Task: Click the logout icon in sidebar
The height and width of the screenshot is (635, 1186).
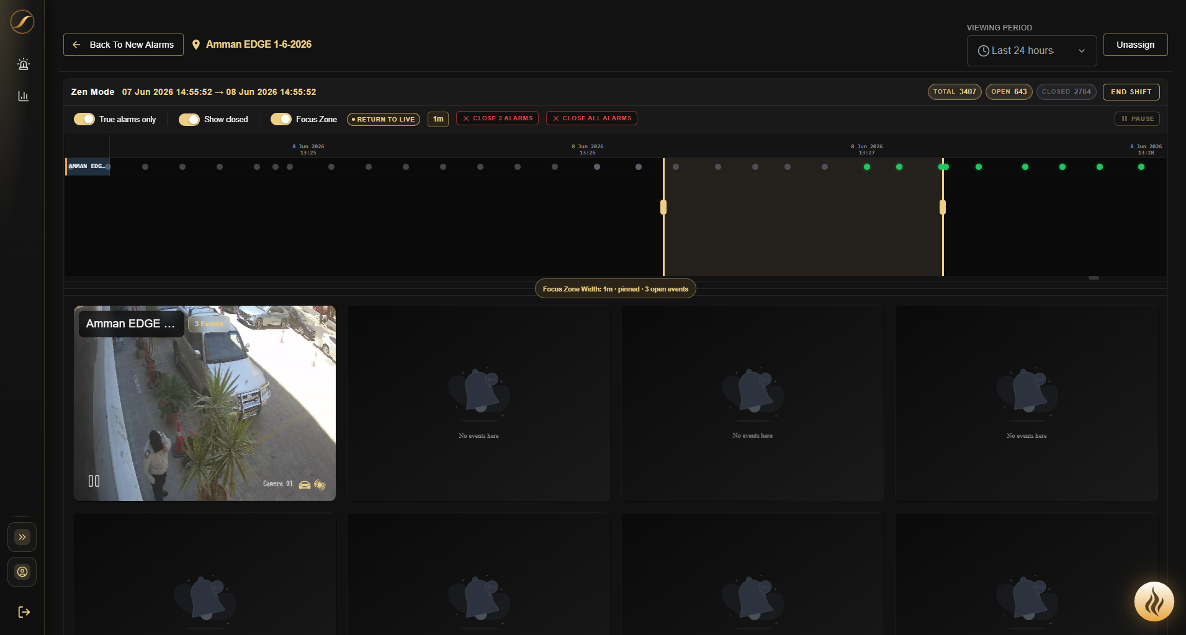Action: tap(24, 612)
